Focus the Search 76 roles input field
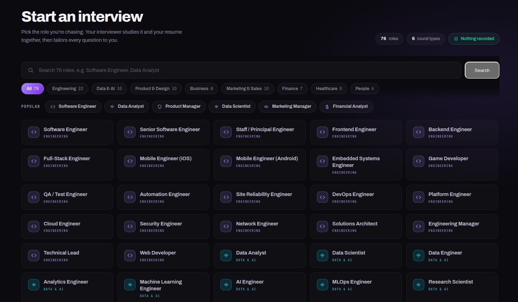The width and height of the screenshot is (518, 302). [x=241, y=70]
